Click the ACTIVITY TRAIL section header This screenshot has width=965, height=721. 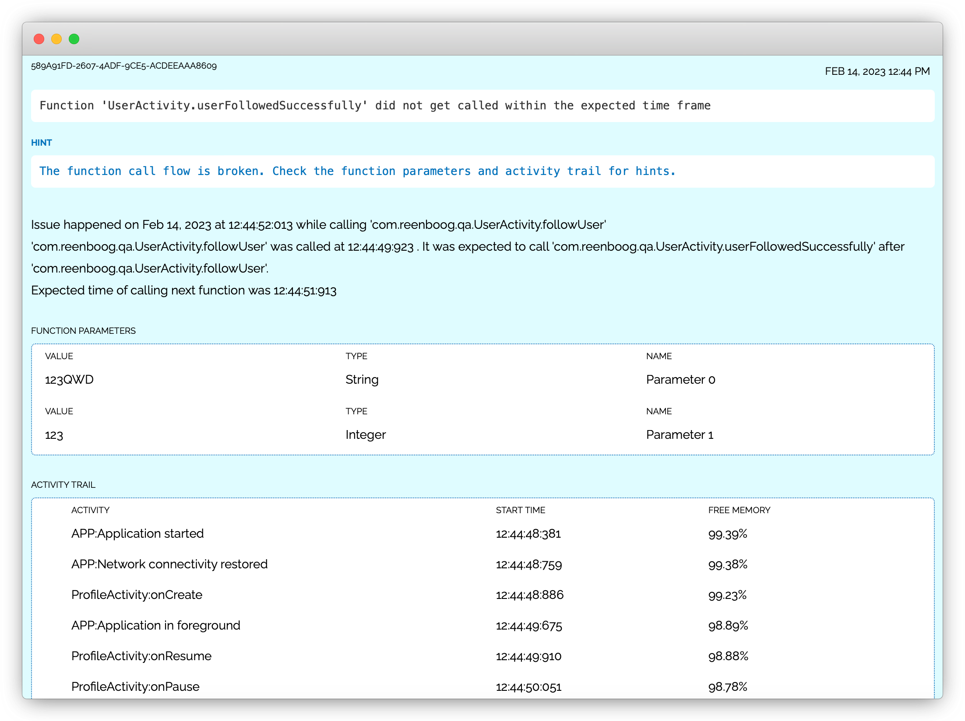tap(63, 485)
